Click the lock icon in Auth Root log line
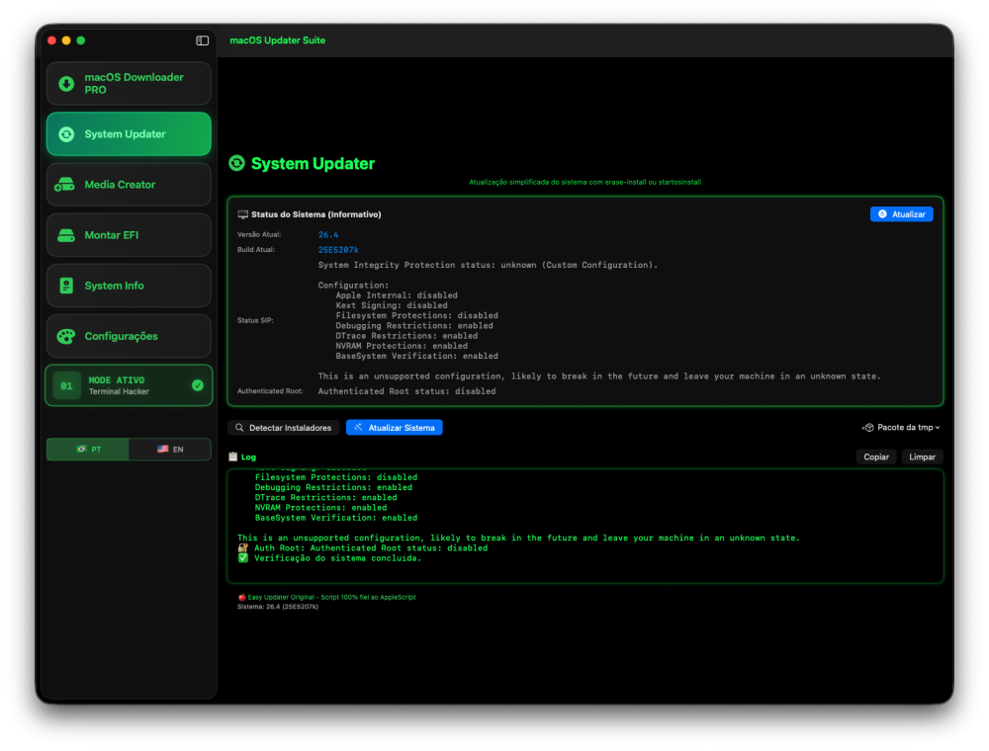 243,547
